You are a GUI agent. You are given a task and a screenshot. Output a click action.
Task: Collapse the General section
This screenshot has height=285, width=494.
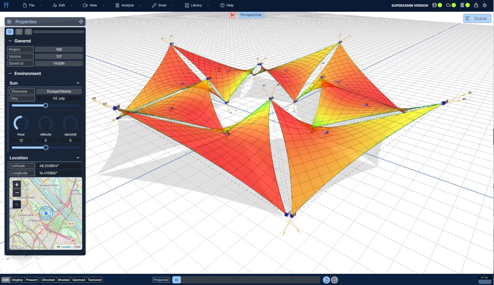[10, 41]
